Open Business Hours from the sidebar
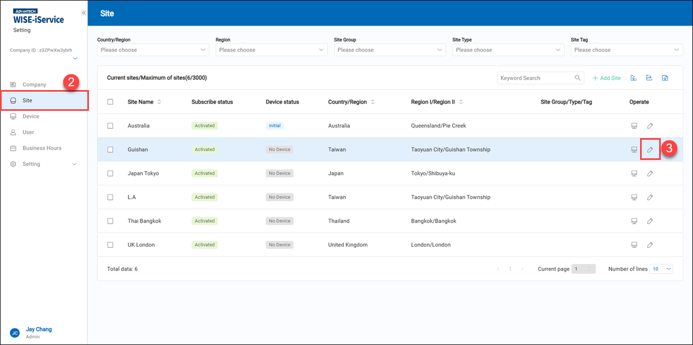693x345 pixels. (x=41, y=148)
